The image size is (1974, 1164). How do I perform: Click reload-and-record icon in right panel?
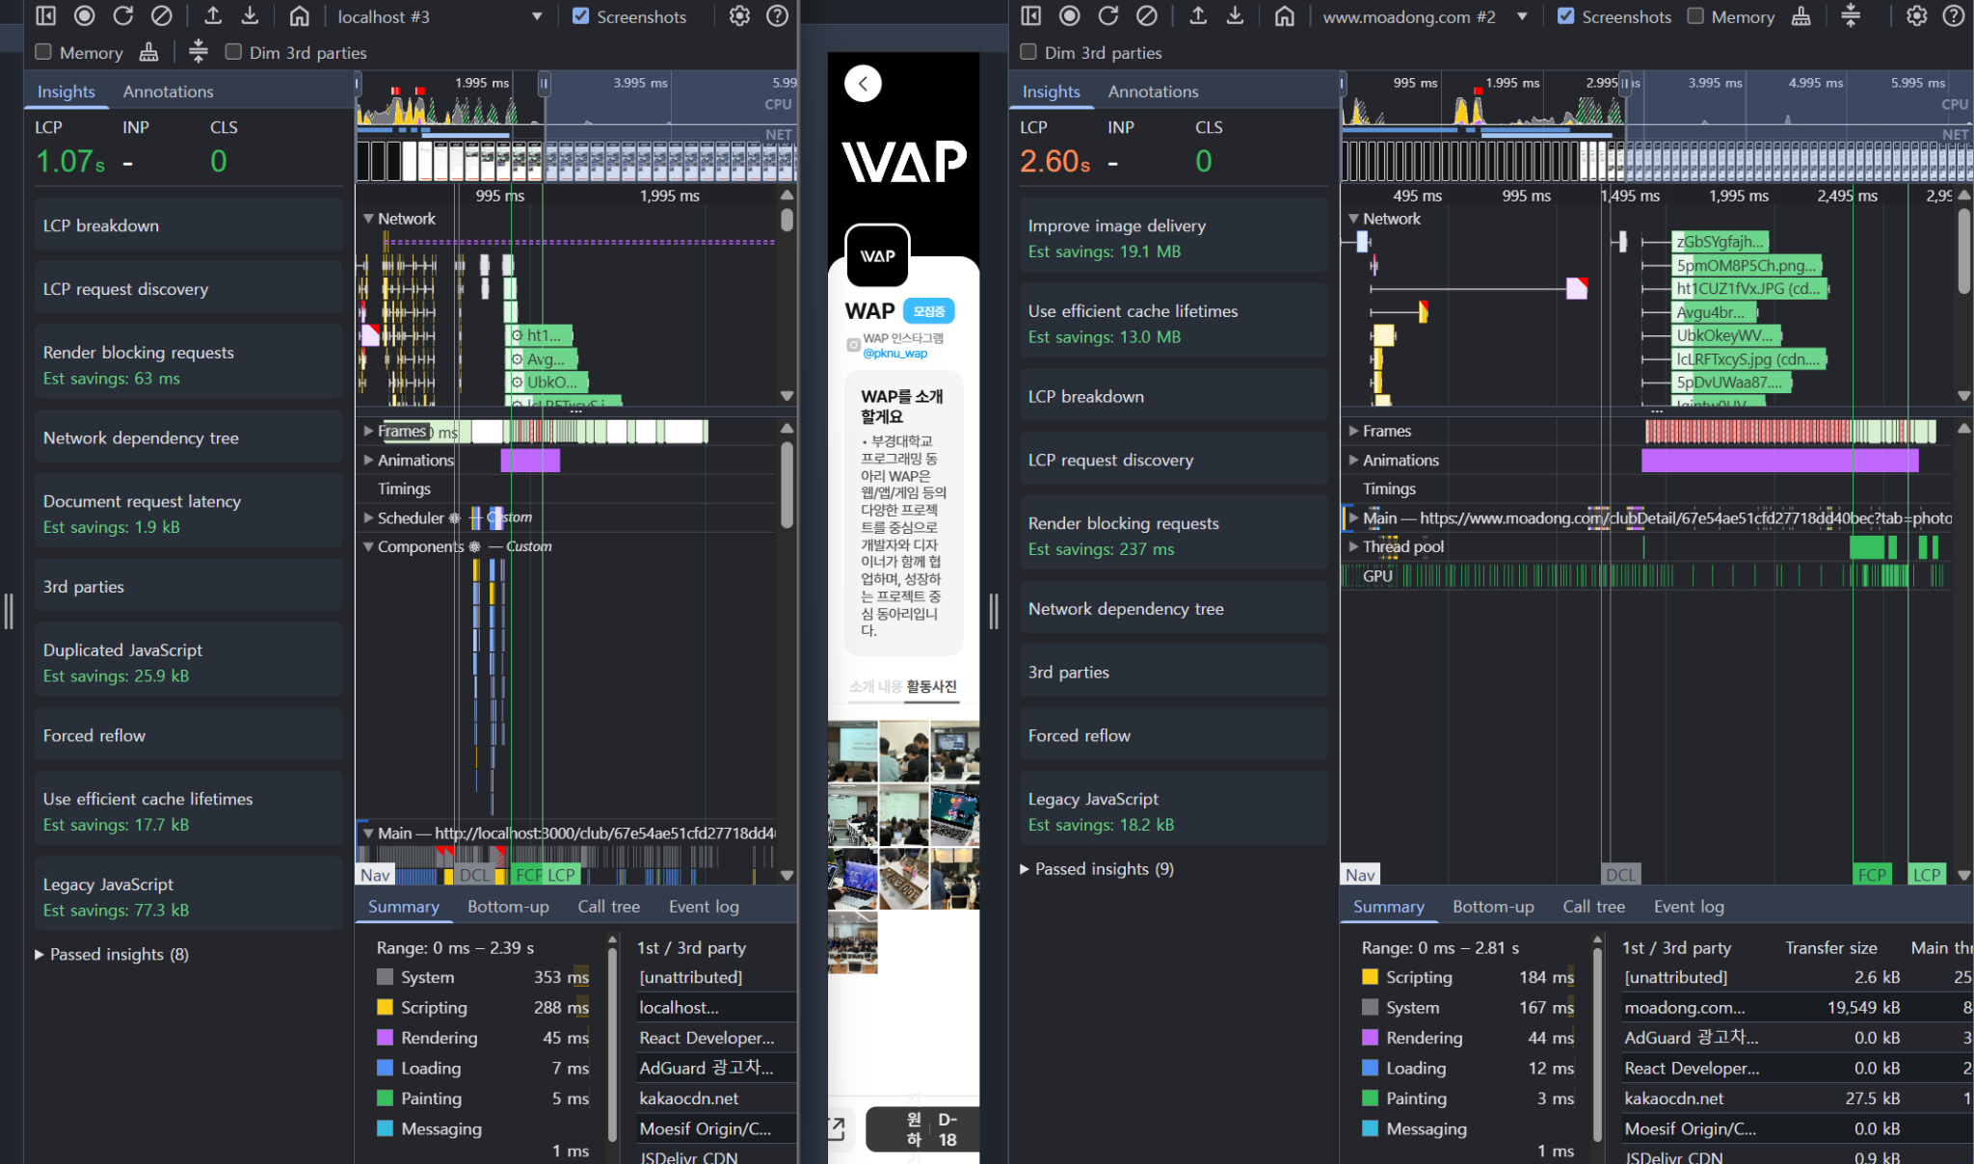click(x=1108, y=15)
